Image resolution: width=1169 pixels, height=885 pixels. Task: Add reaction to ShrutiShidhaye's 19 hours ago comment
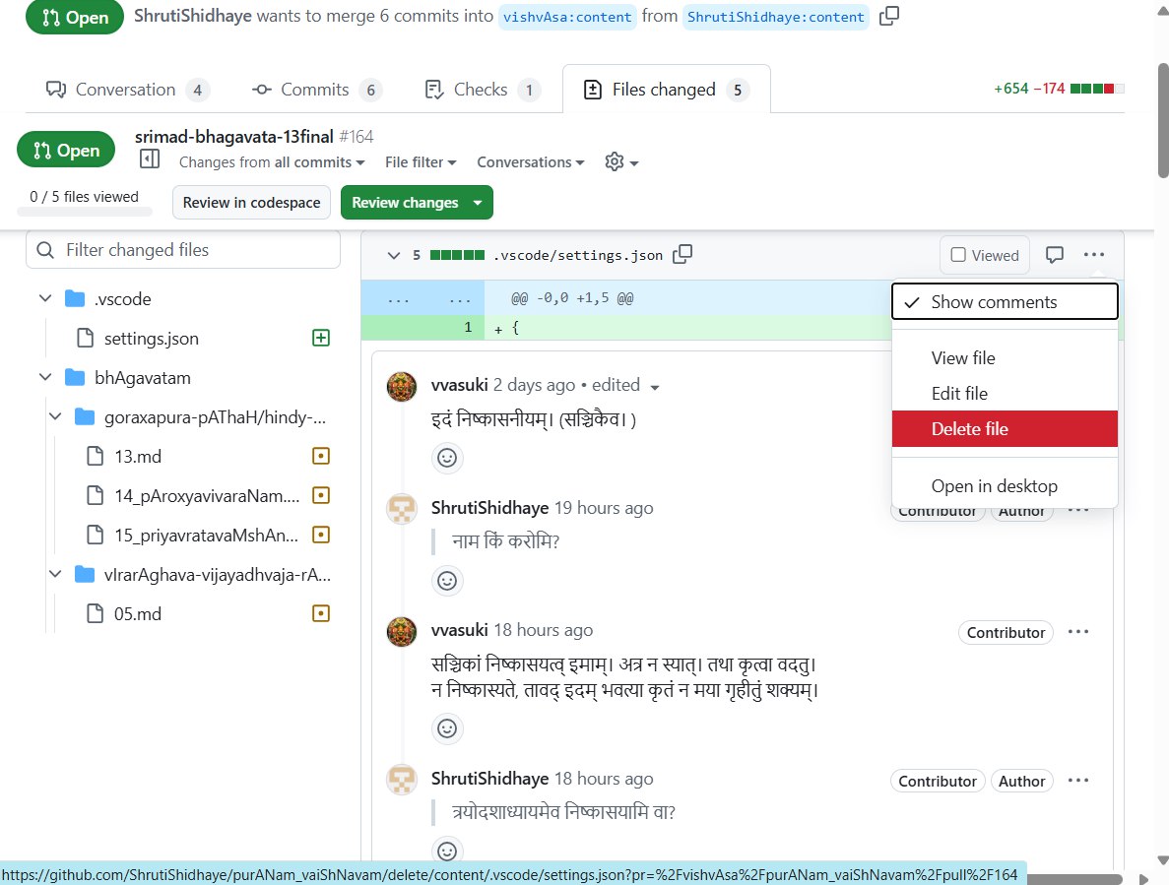tap(447, 580)
